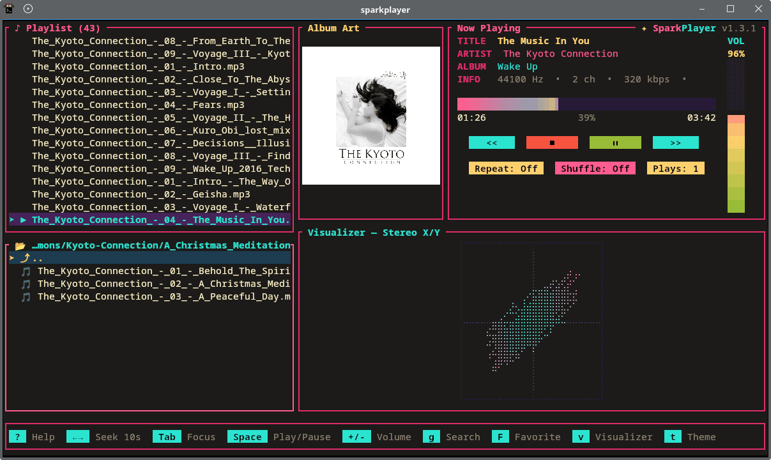Select playlist track 01 Intro The Way O

pos(161,181)
